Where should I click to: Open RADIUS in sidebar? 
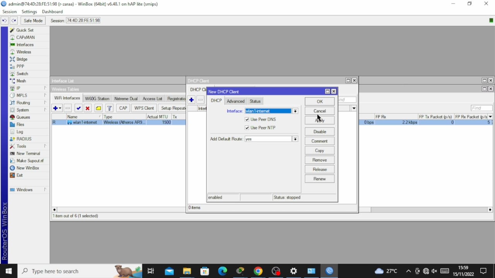[24, 139]
